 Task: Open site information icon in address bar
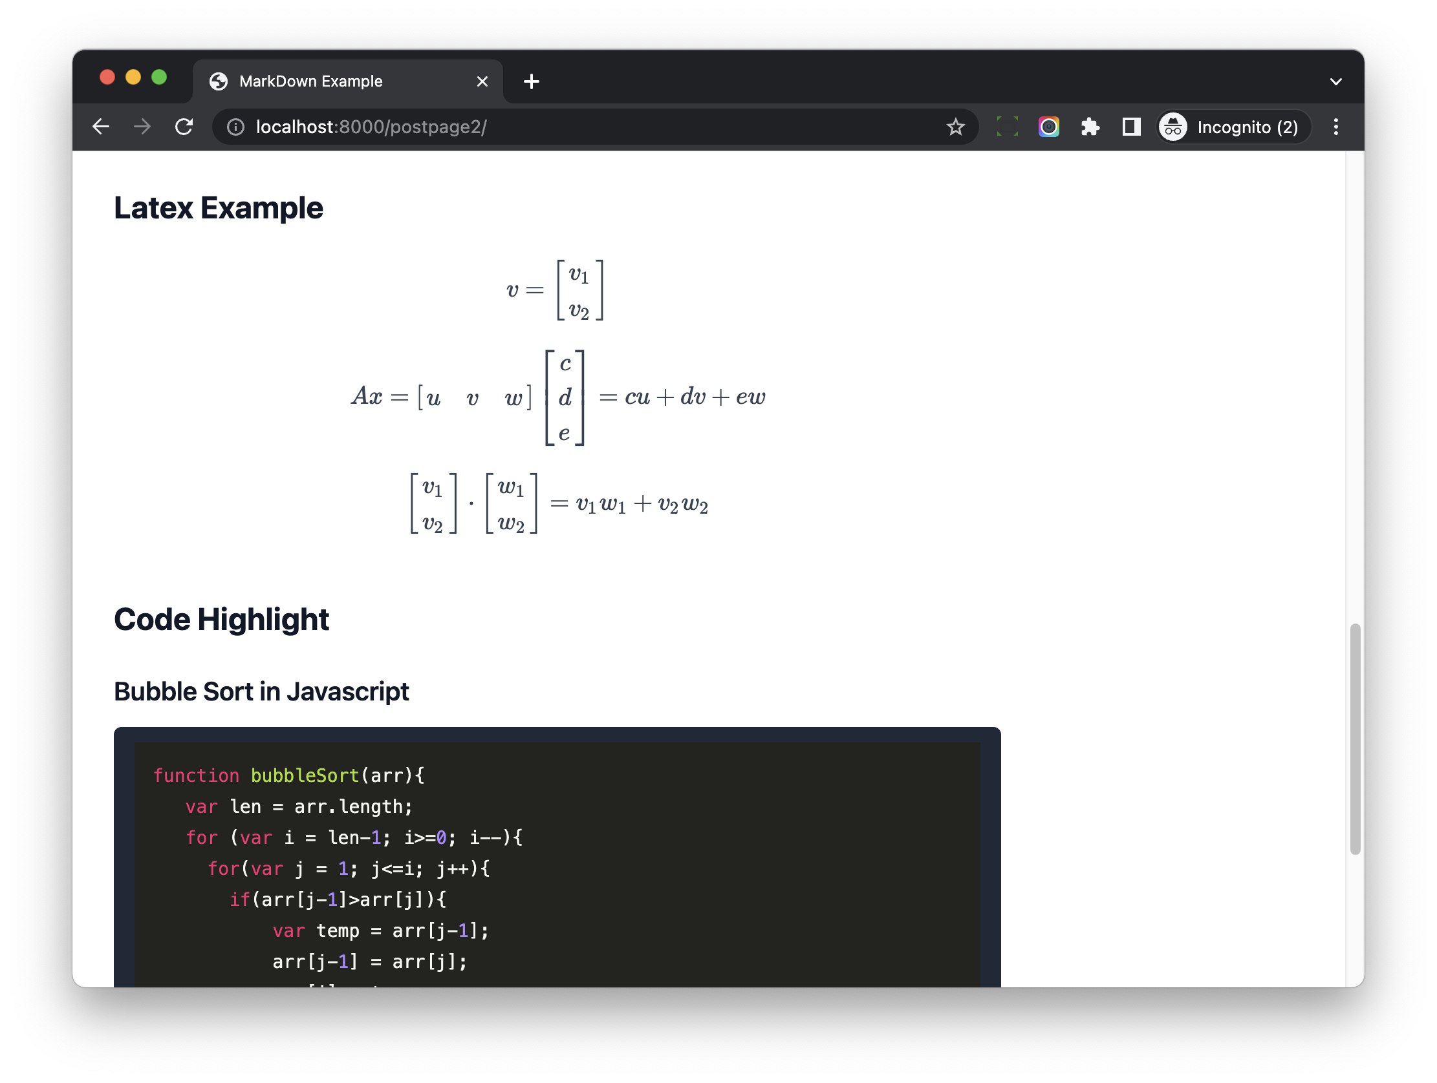[235, 127]
